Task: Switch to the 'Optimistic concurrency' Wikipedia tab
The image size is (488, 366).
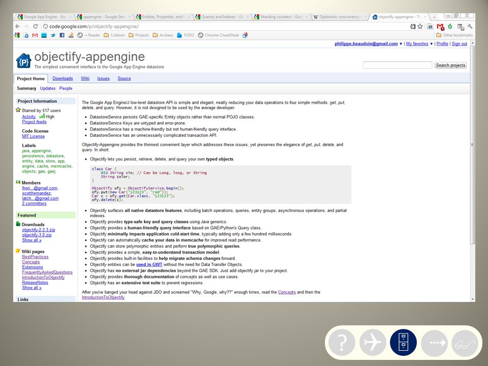Action: [x=340, y=17]
